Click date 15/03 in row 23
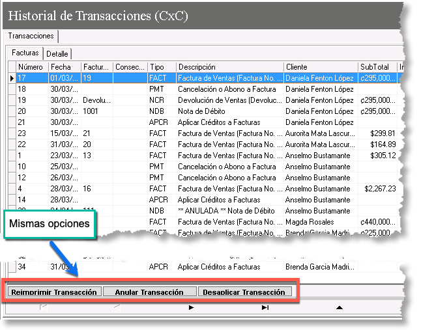434x330 pixels. 65,133
